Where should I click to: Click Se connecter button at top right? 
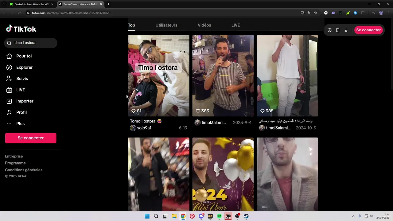[x=368, y=30]
